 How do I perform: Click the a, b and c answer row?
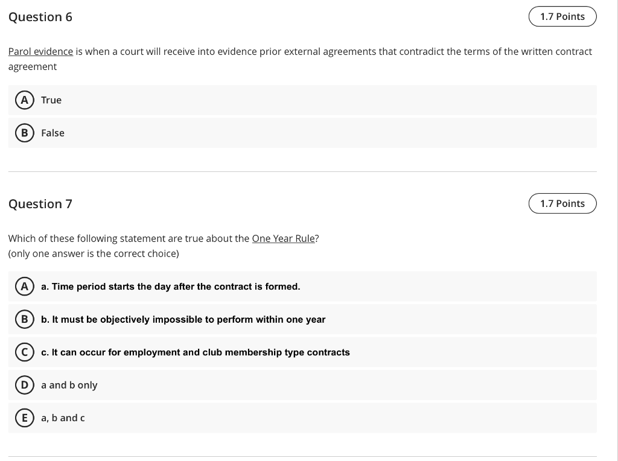pyautogui.click(x=241, y=418)
